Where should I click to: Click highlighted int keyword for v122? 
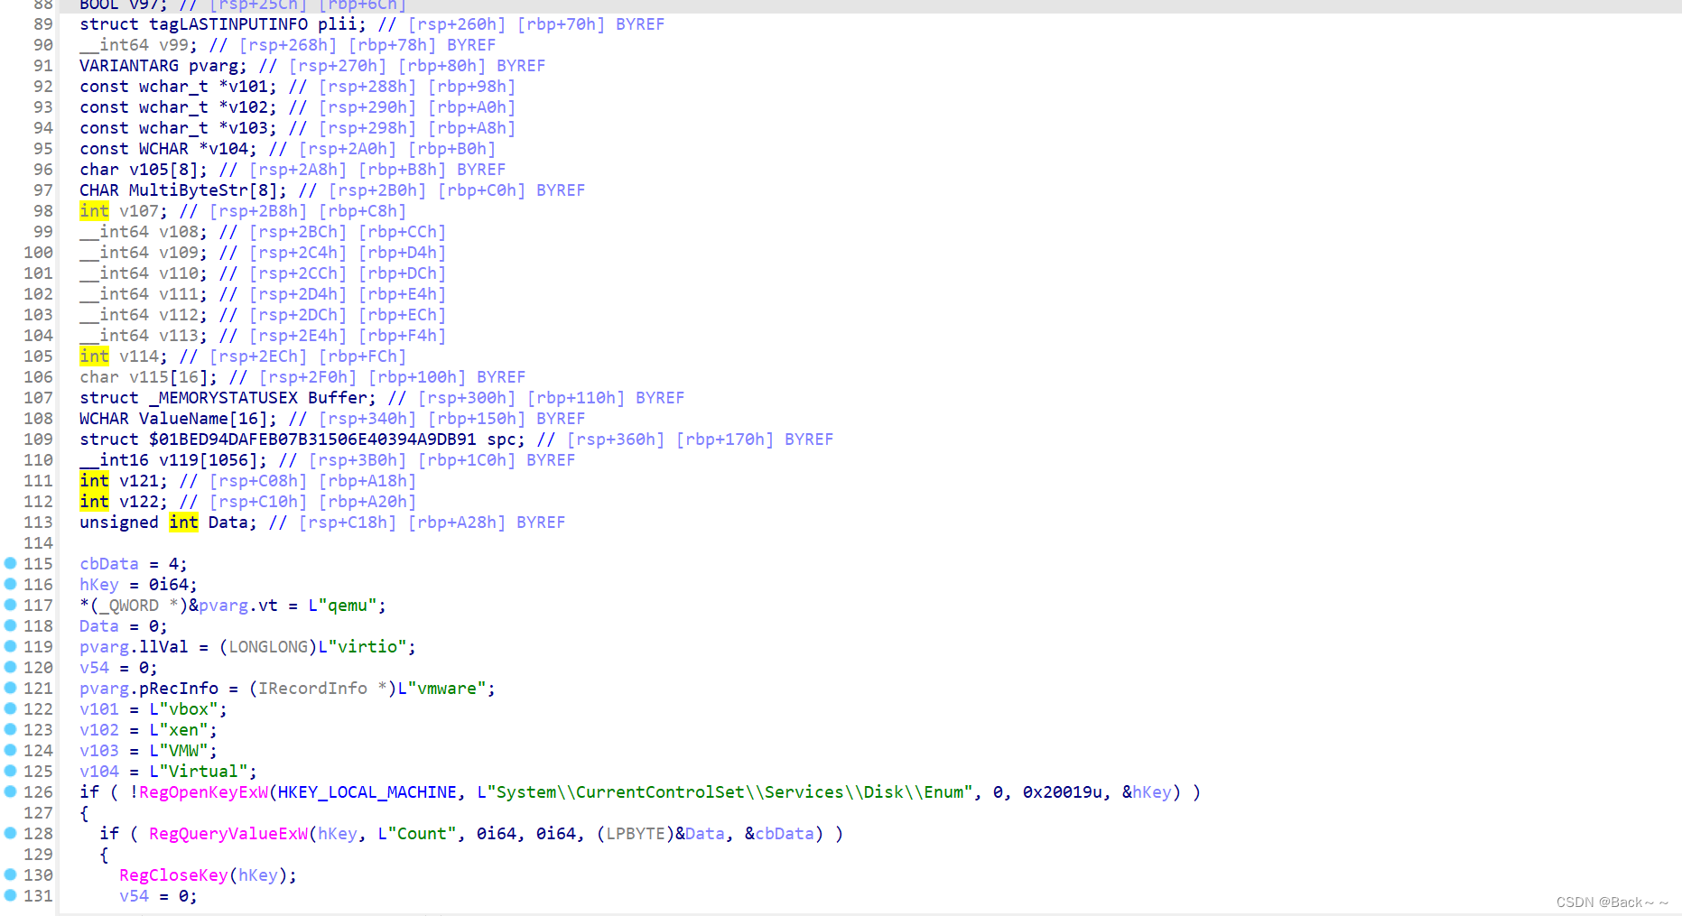pos(94,502)
